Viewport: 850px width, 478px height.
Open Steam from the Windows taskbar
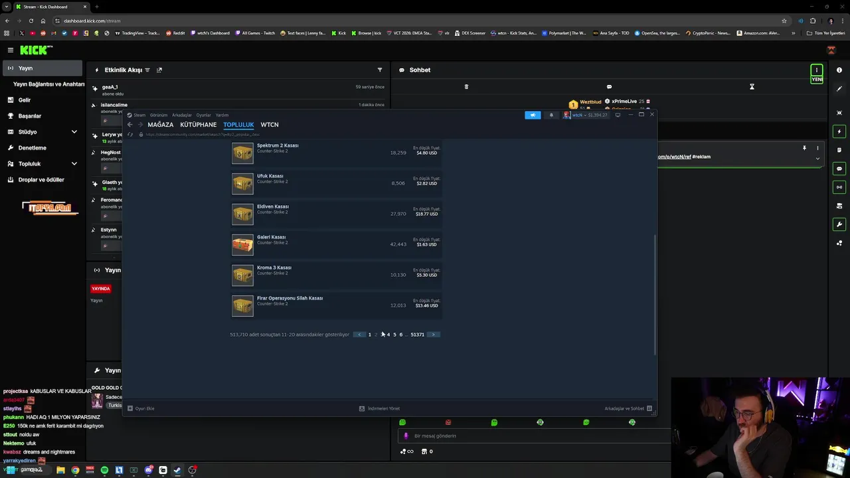[x=177, y=470]
